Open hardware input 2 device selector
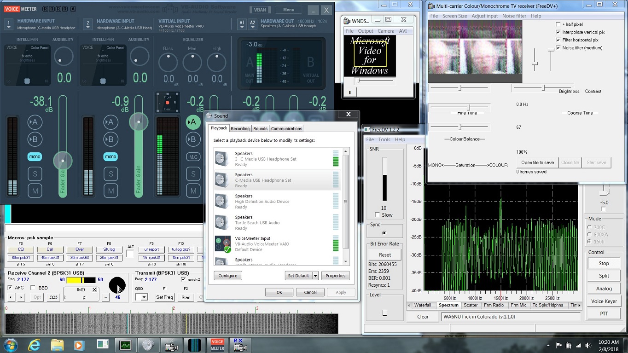 point(87,24)
